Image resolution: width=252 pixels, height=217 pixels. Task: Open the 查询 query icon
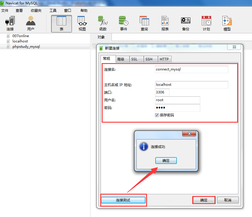pos(144,24)
